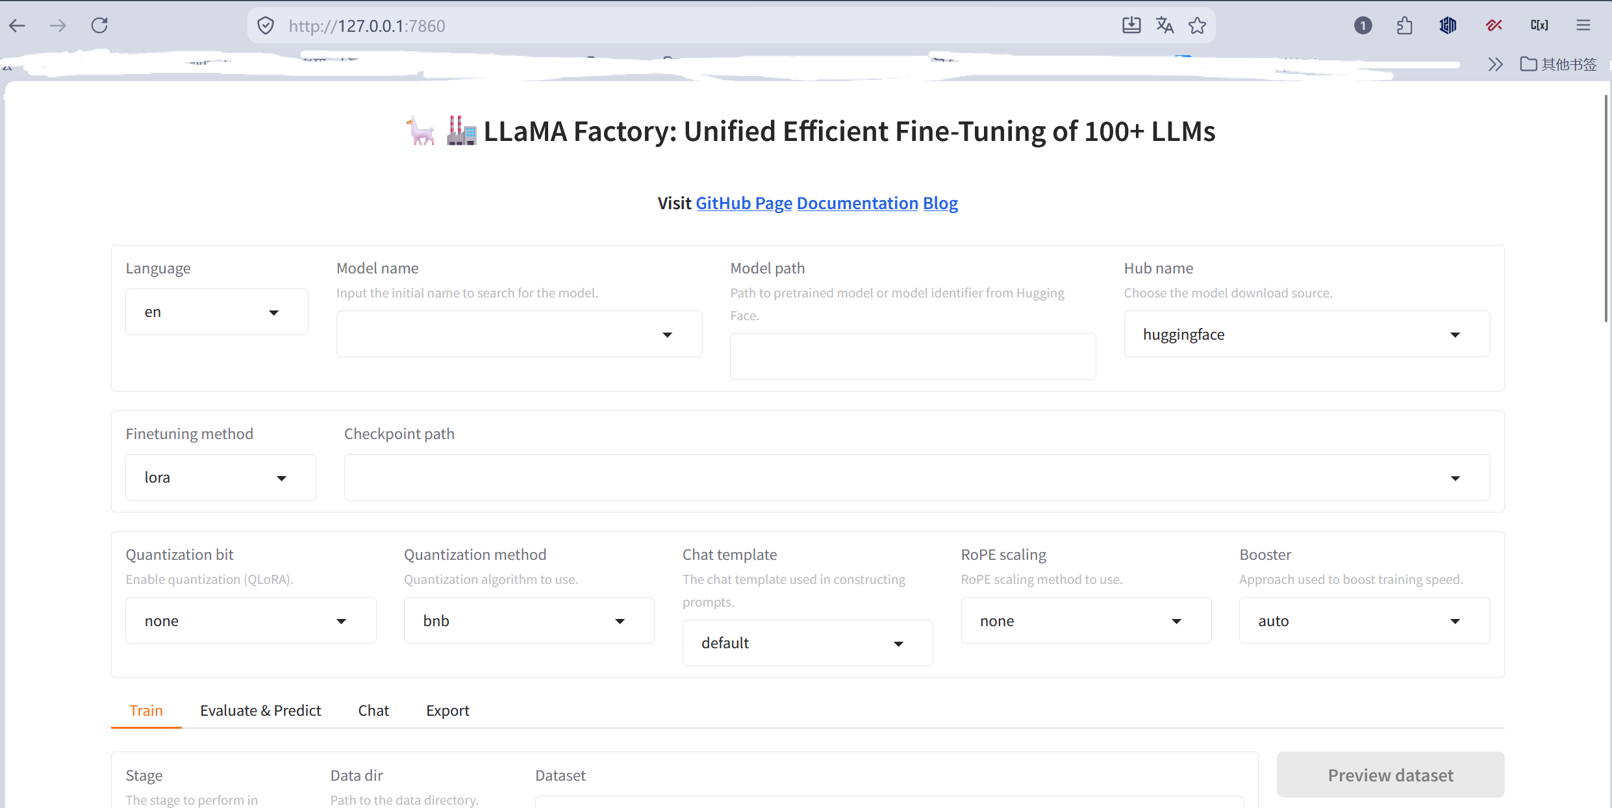Go forward with the browser forward arrow

(x=58, y=26)
